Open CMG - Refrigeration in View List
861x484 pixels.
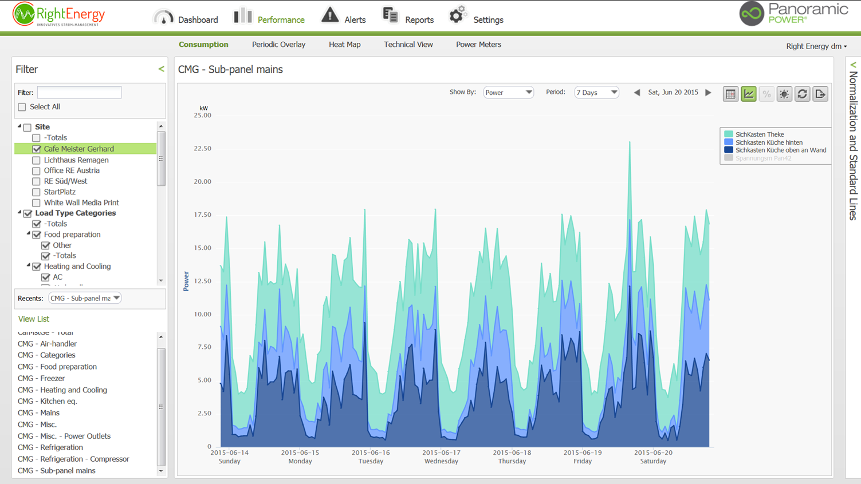tap(50, 447)
